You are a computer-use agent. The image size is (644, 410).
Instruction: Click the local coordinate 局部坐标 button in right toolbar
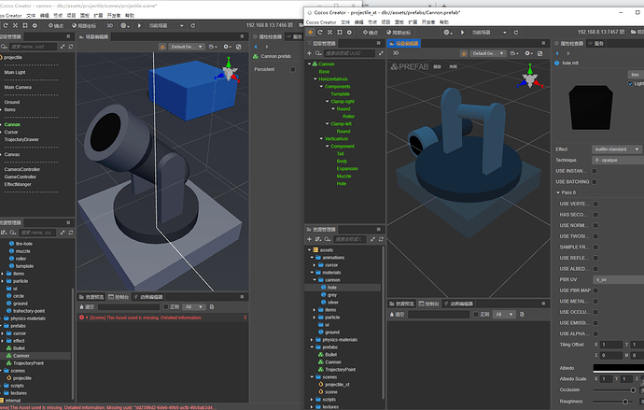[399, 32]
